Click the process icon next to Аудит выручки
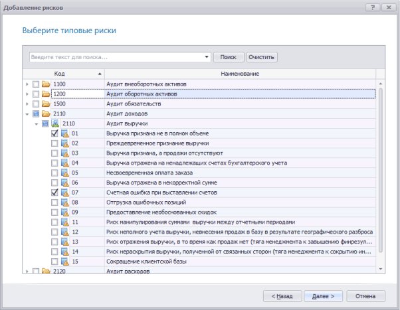The height and width of the screenshot is (310, 400). click(x=55, y=123)
